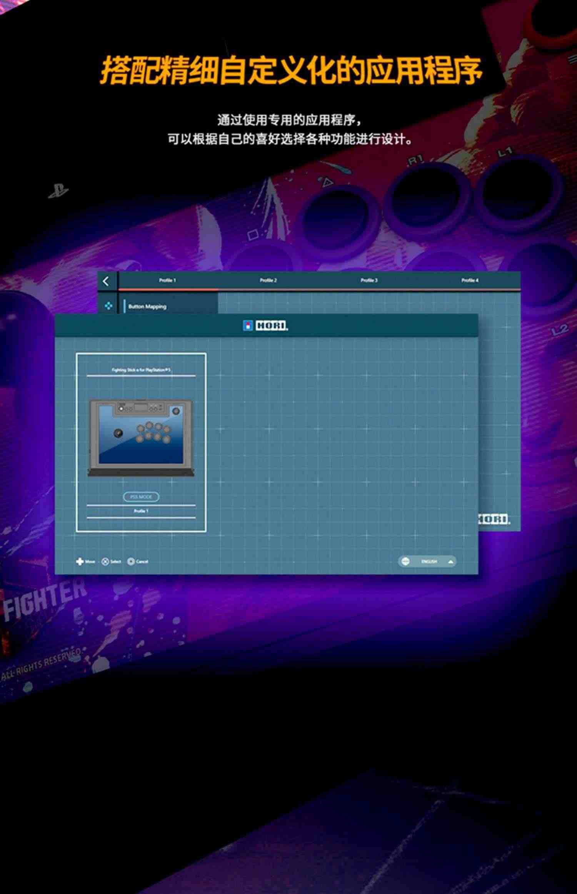
Task: Click the Profile 1 label under the device
Action: pos(141,511)
